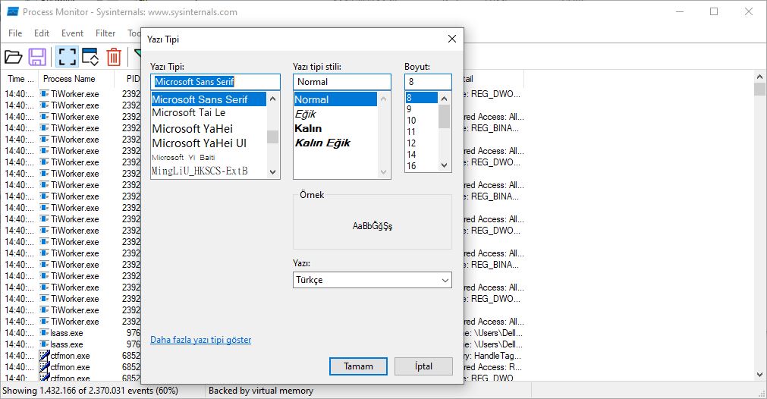
Task: Toggle the Capture events toolbar icon
Action: click(67, 57)
